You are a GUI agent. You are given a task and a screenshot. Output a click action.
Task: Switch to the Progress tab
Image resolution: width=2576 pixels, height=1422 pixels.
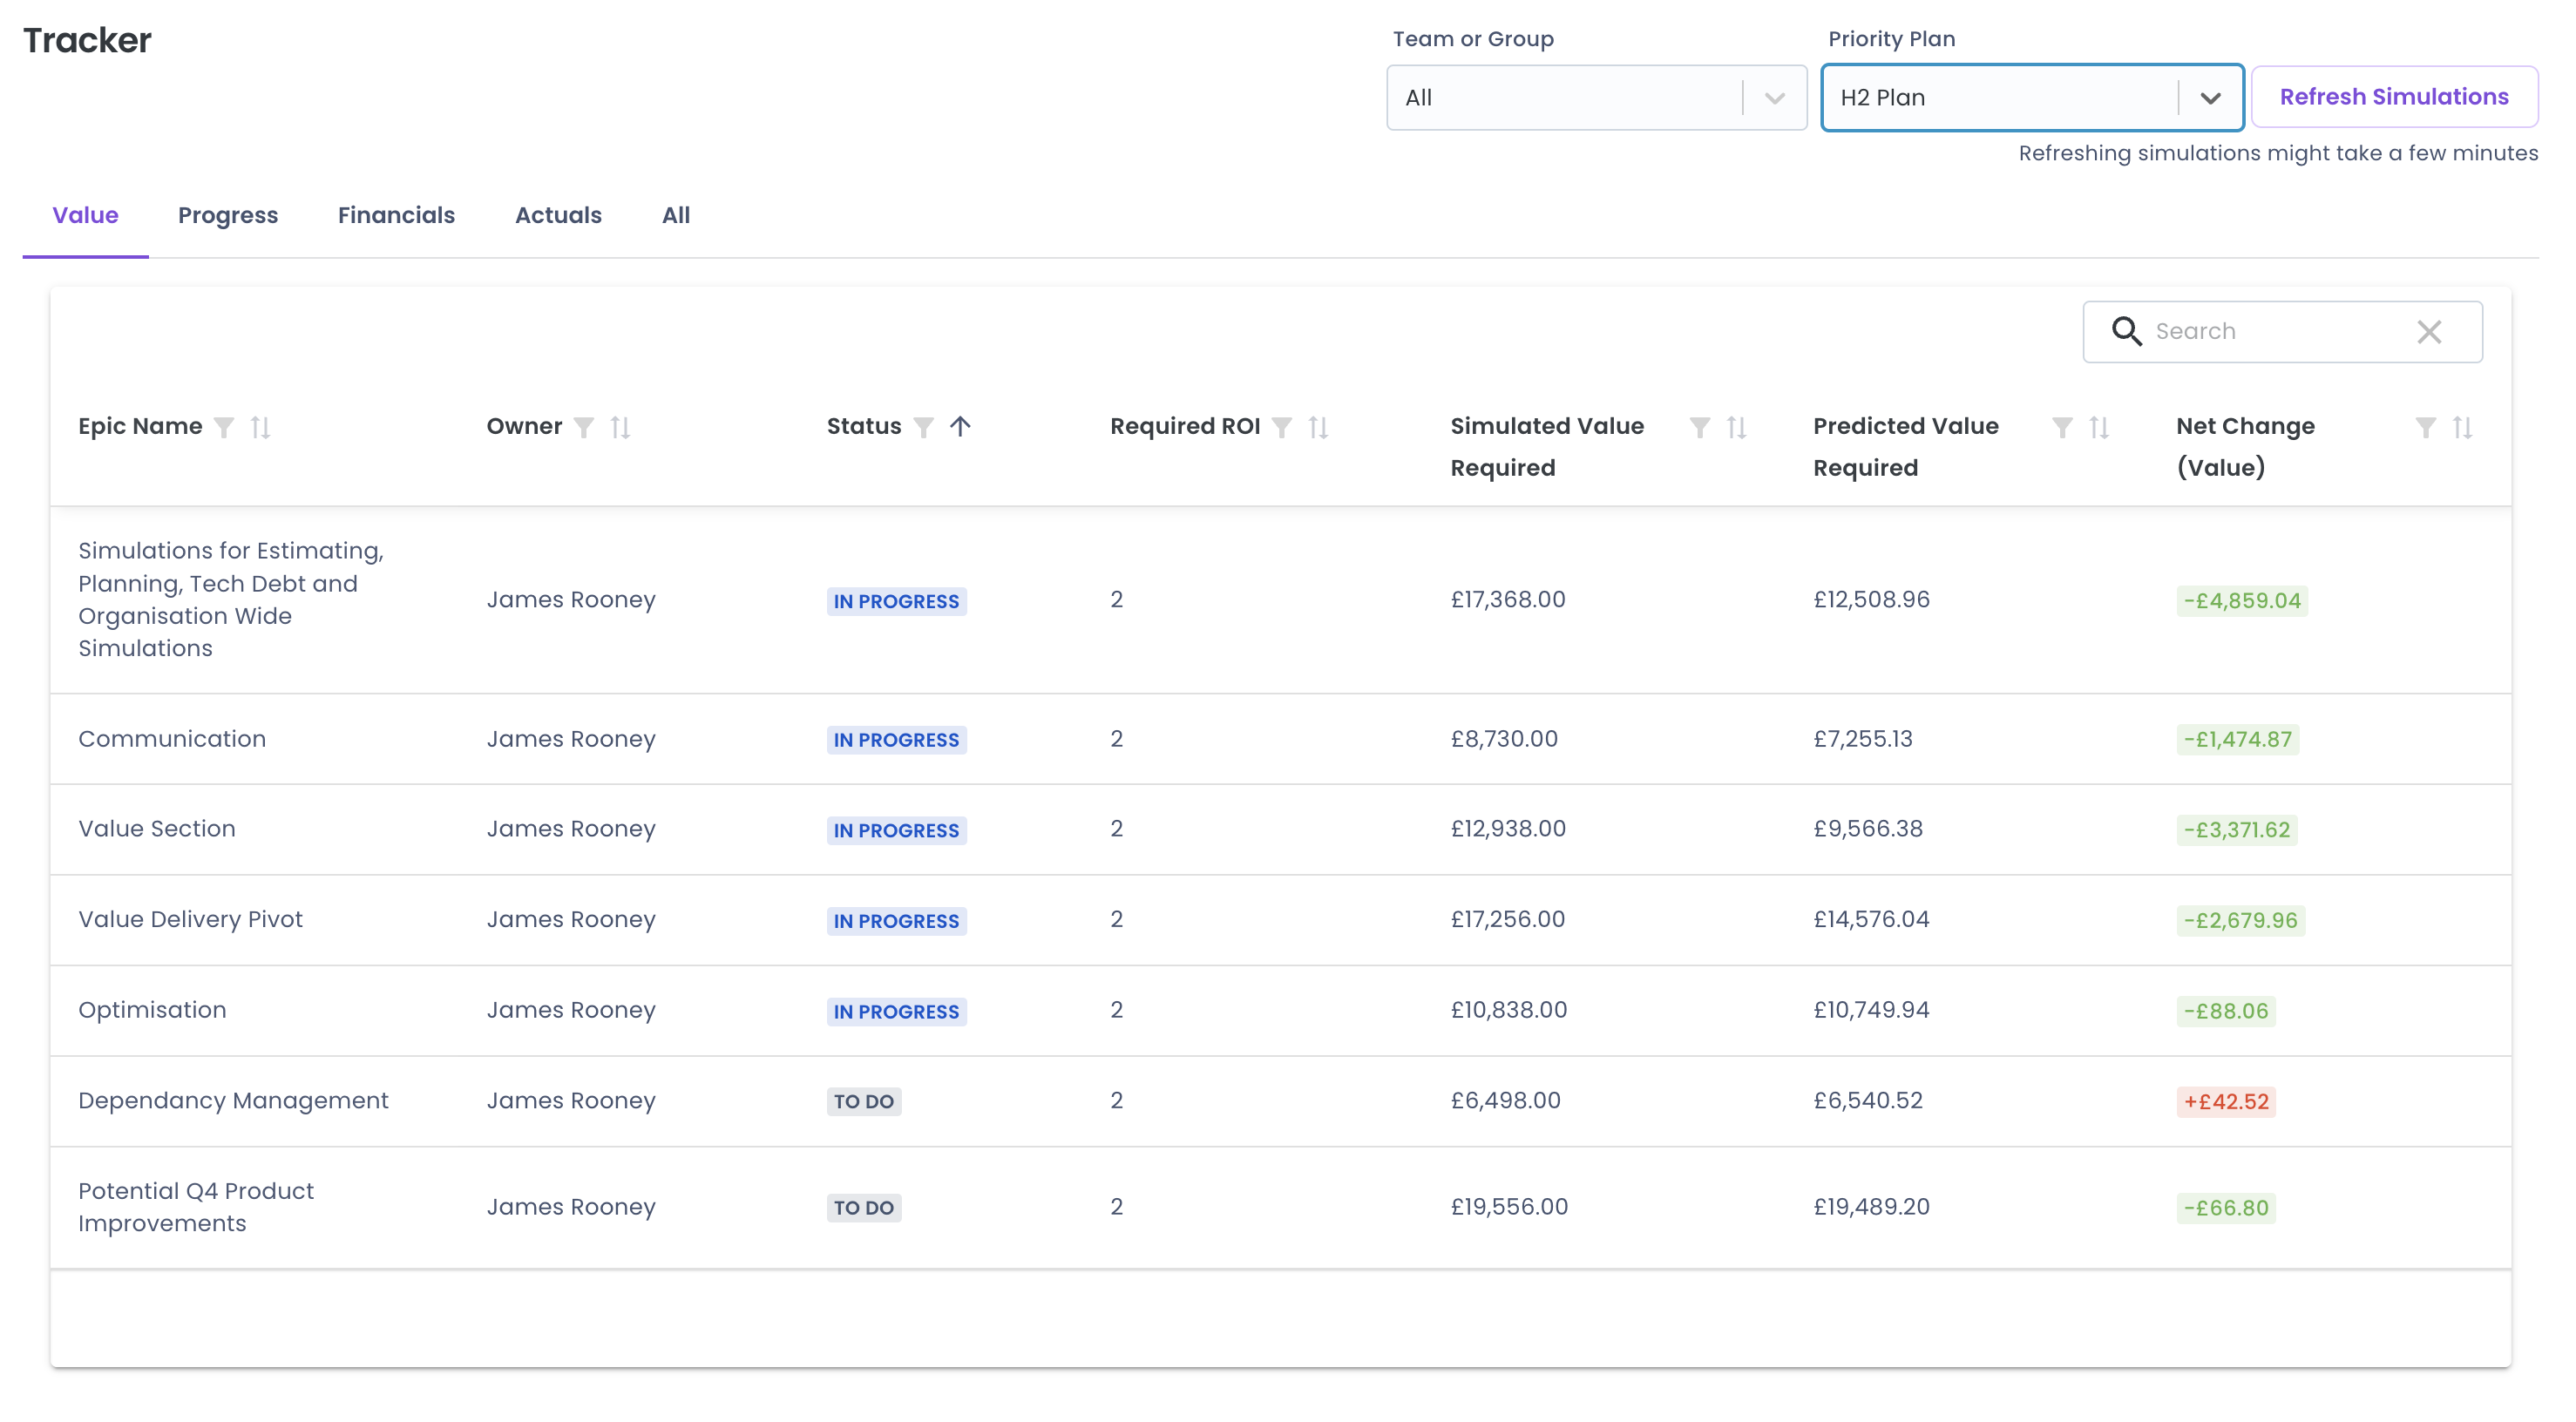click(228, 215)
